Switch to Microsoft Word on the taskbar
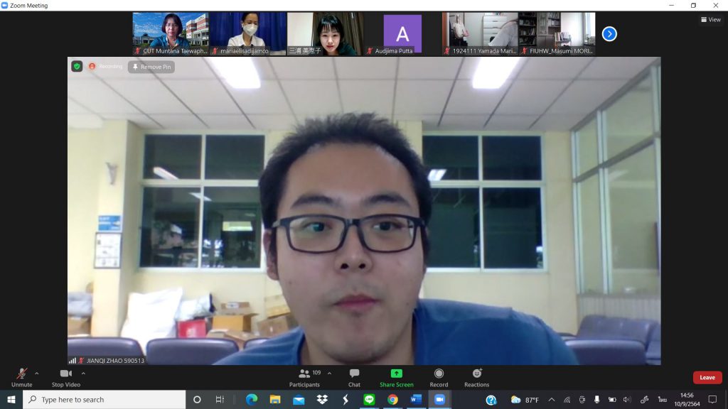The height and width of the screenshot is (409, 728). pos(416,399)
